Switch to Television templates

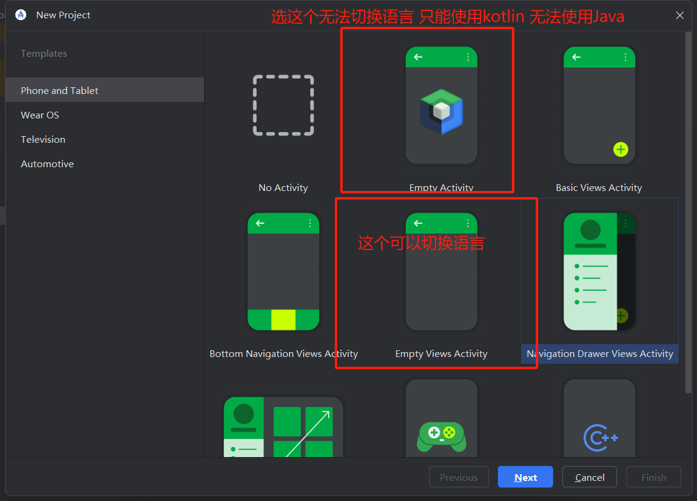point(43,139)
